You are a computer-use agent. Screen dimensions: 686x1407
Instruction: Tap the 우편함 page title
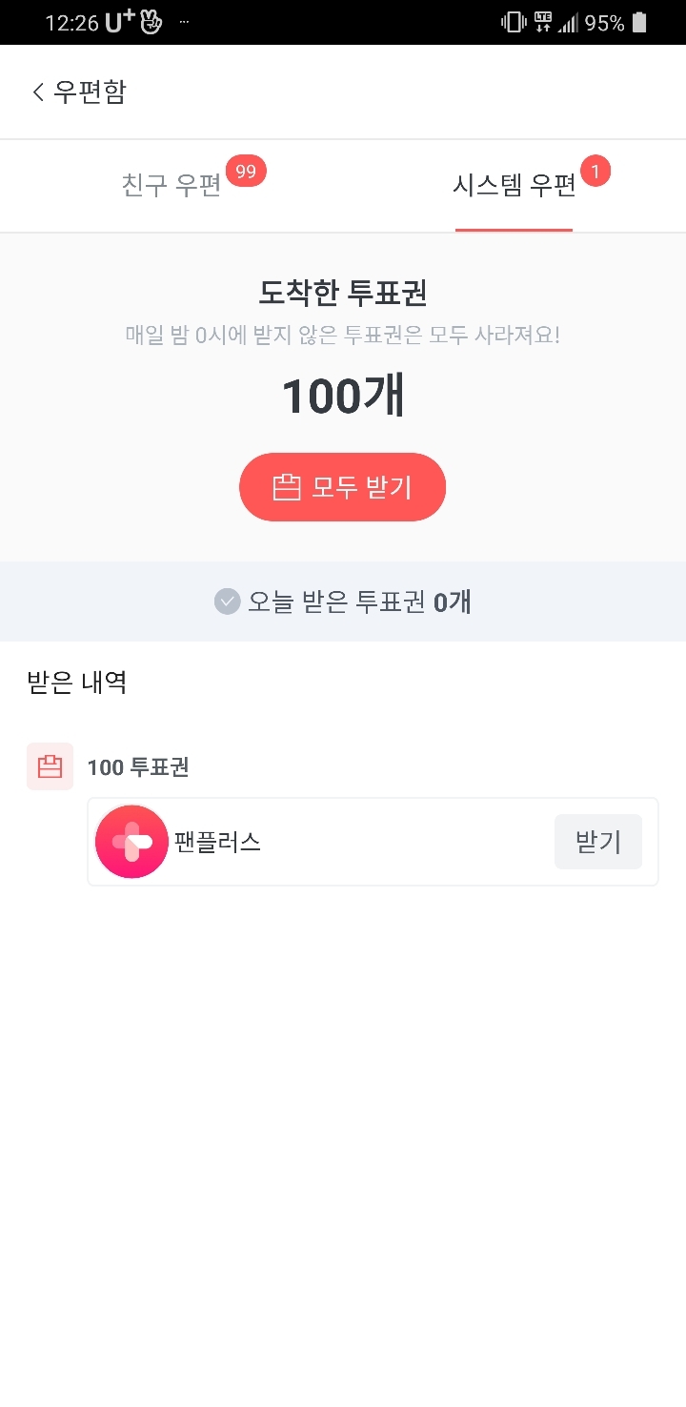tap(90, 92)
